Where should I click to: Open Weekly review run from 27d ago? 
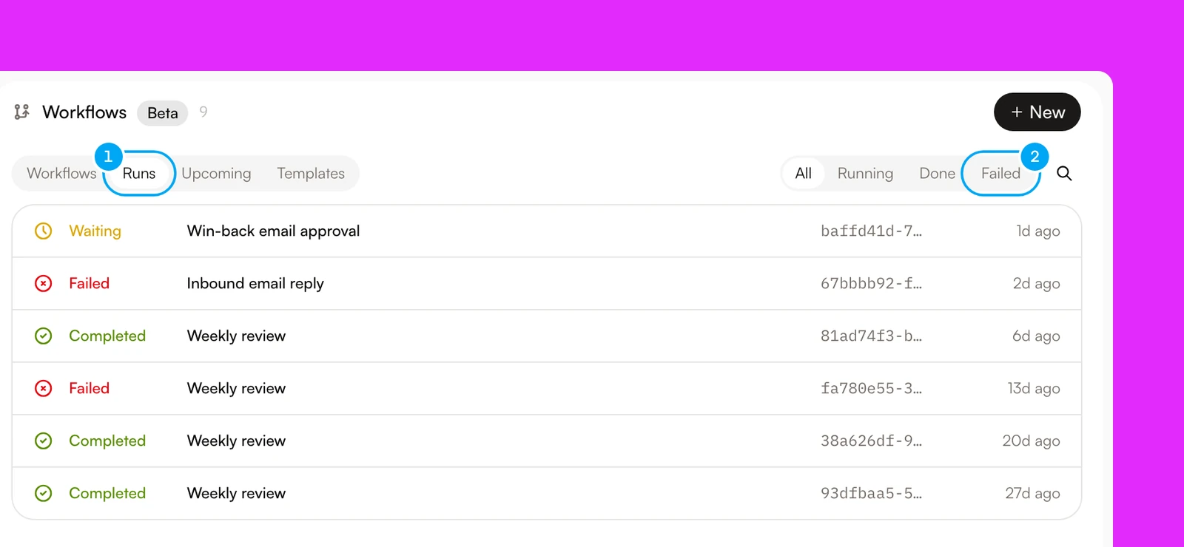click(547, 493)
